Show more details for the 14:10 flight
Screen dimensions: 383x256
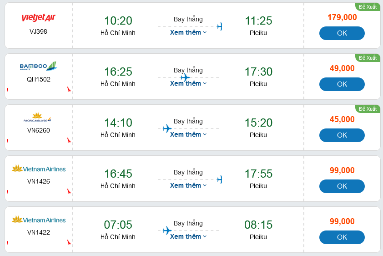tap(188, 134)
